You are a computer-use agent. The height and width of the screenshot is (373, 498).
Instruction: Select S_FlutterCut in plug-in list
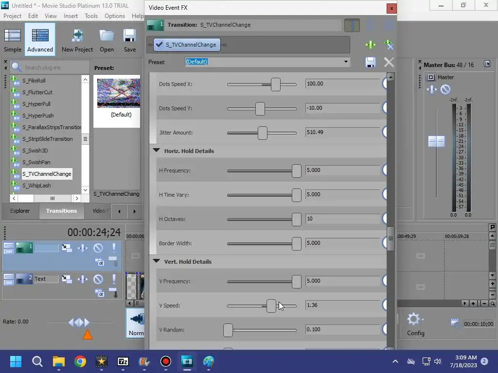(x=37, y=92)
